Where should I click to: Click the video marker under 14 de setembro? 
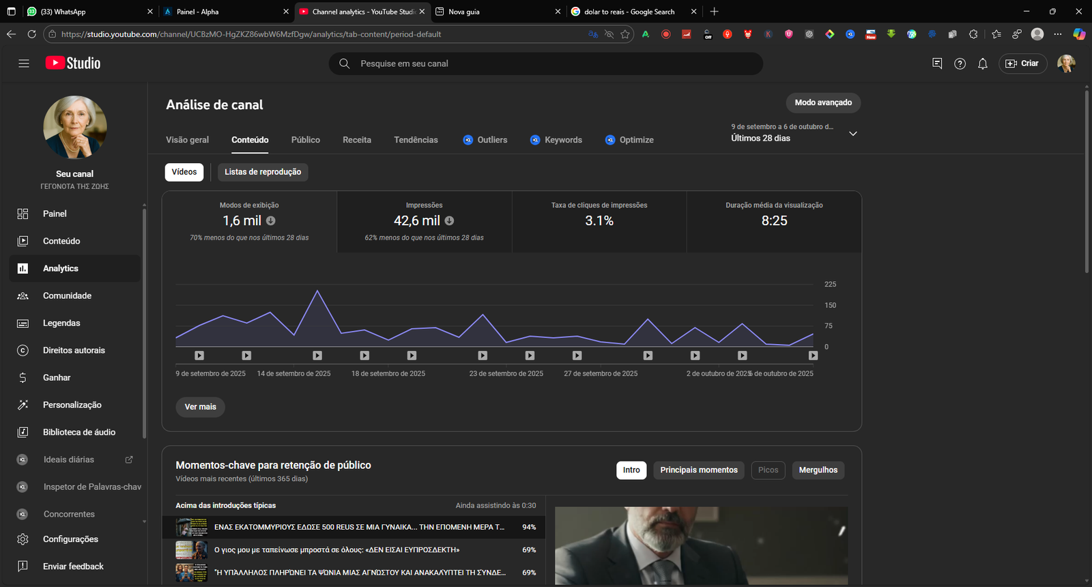tap(317, 356)
